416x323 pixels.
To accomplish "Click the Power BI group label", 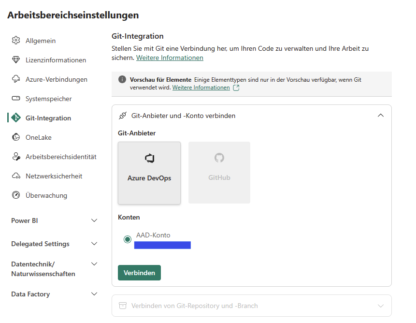I will pos(25,220).
